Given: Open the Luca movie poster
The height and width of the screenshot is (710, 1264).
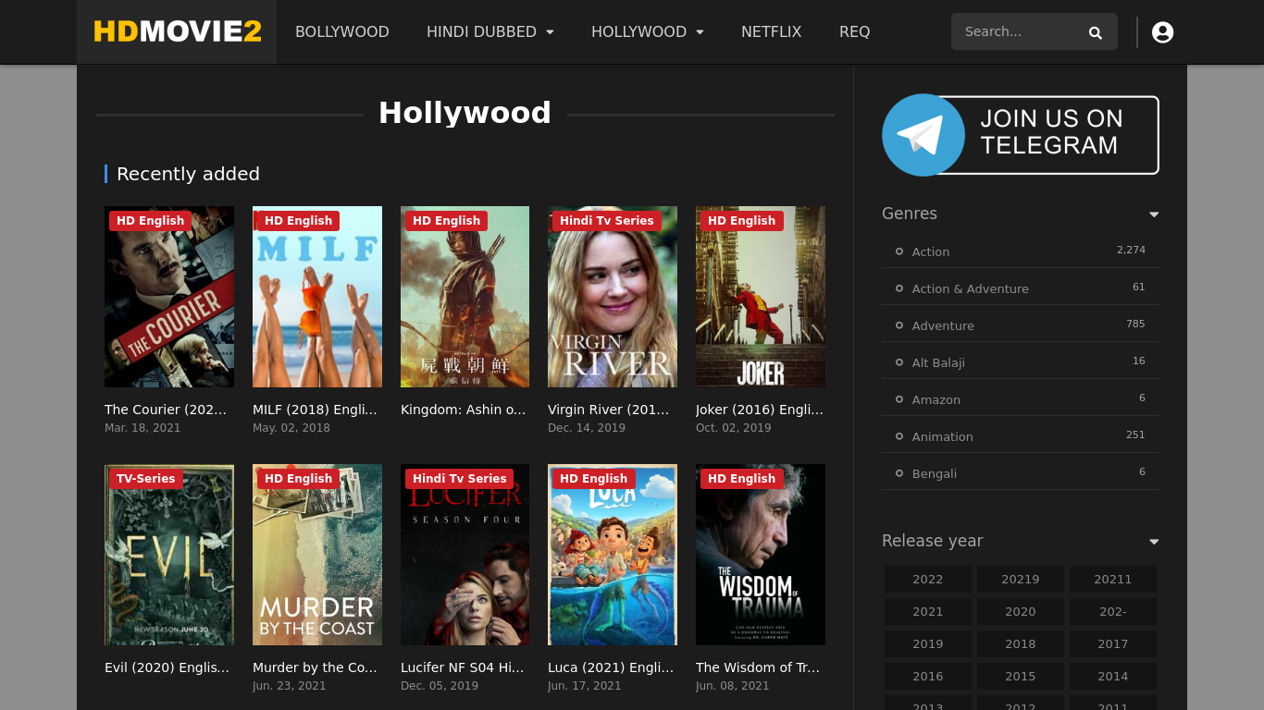Looking at the screenshot, I should pyautogui.click(x=613, y=555).
